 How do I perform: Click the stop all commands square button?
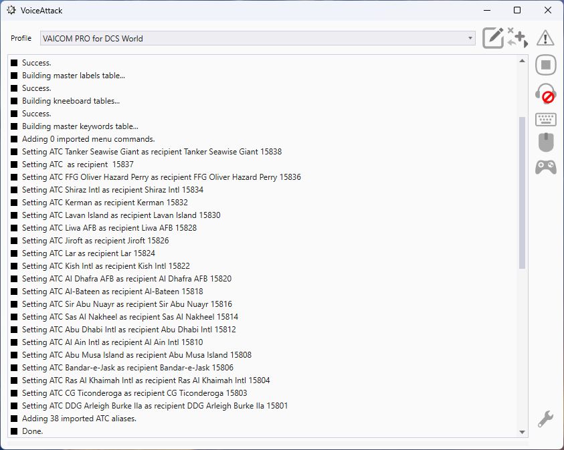pyautogui.click(x=546, y=65)
